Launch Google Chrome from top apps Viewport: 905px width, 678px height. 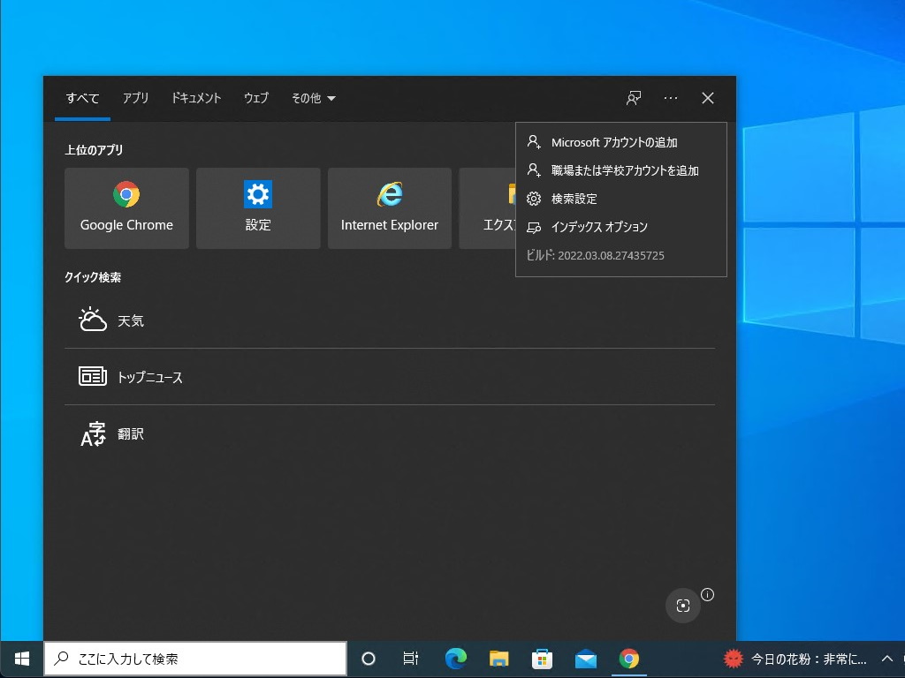(x=125, y=208)
